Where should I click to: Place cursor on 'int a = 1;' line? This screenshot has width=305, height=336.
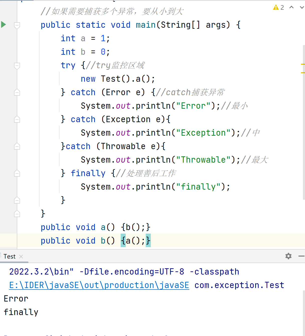[x=85, y=38]
